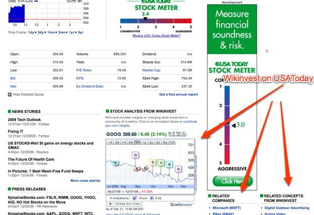
Task: Click annotation flag H on the chart
Action: tap(115, 163)
